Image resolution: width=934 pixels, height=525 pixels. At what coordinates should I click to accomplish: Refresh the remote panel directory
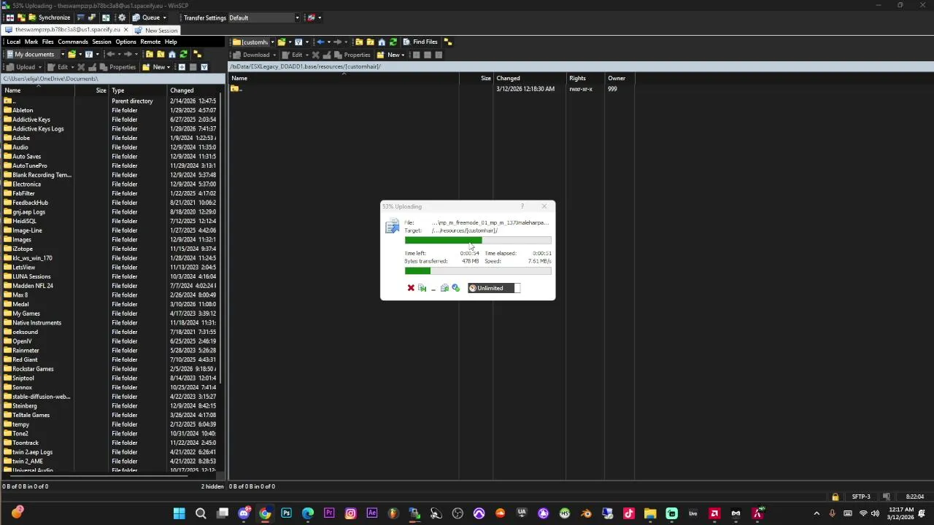point(393,42)
